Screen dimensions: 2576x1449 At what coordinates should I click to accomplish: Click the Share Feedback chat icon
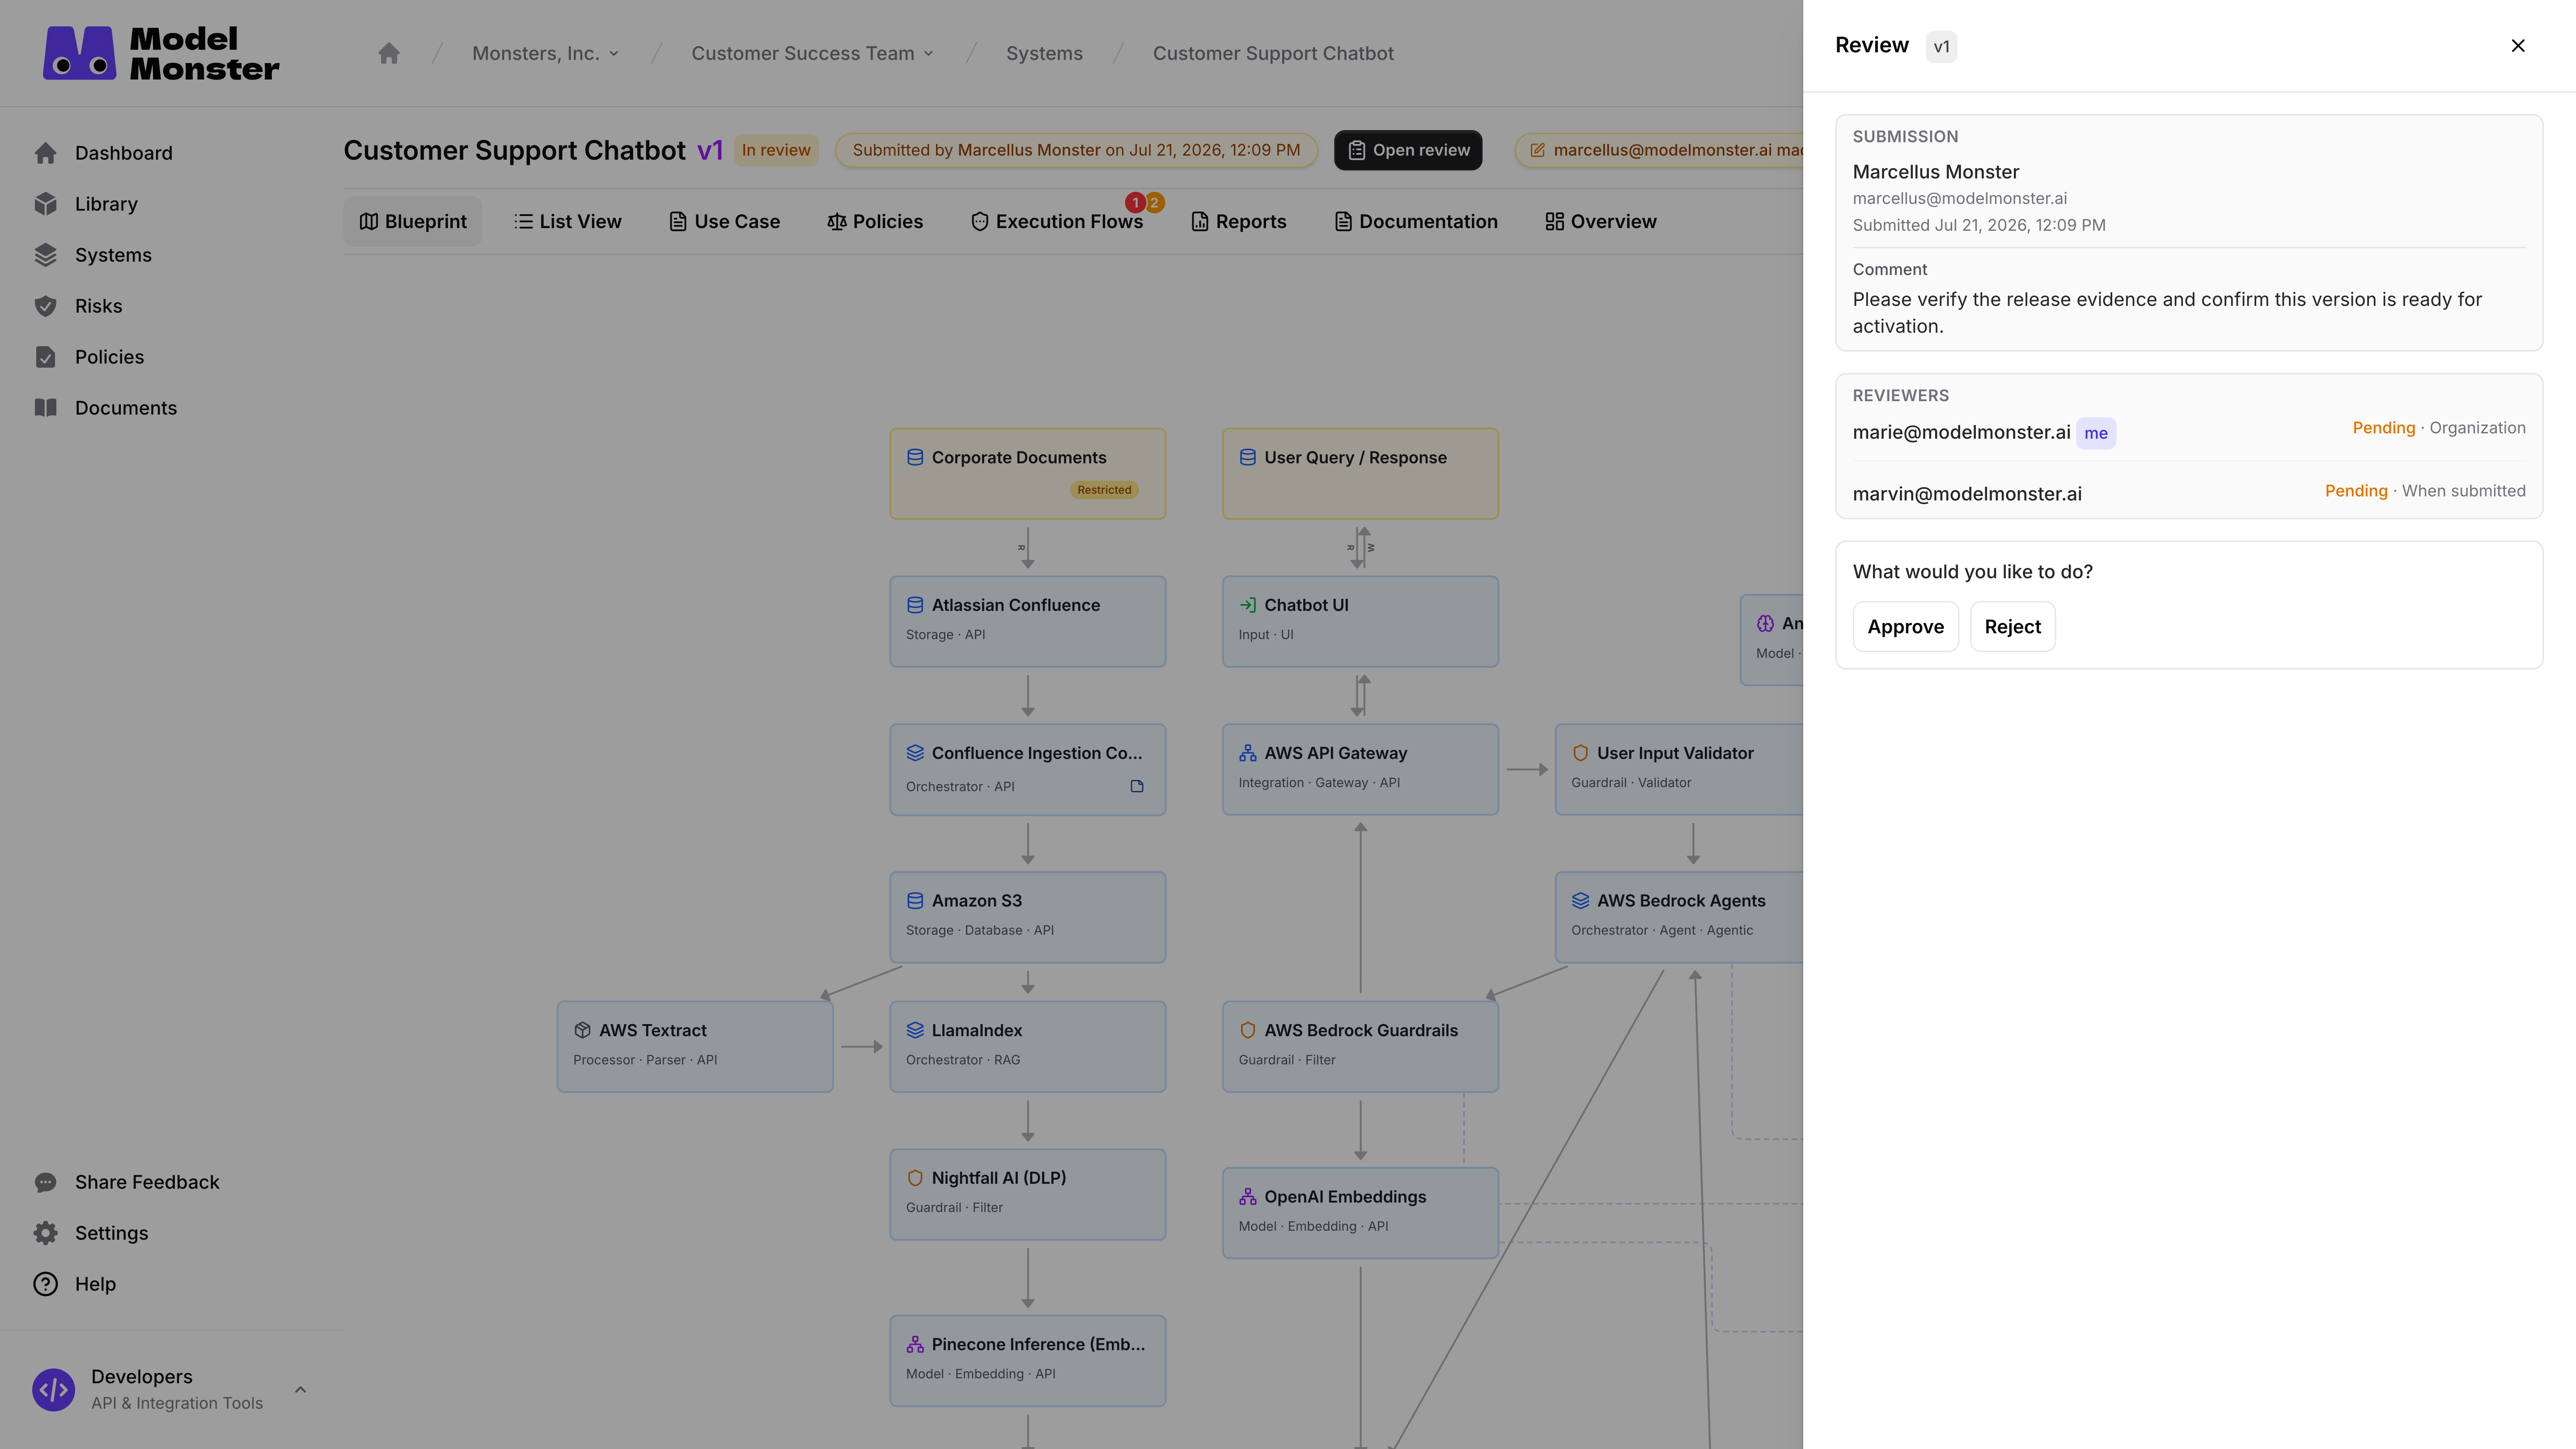click(45, 1182)
